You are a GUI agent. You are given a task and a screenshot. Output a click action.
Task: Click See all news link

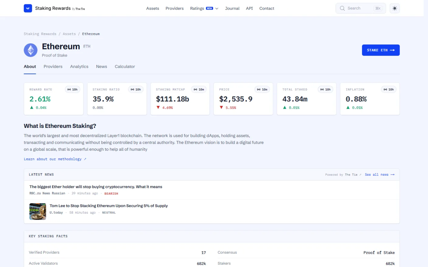pos(380,175)
